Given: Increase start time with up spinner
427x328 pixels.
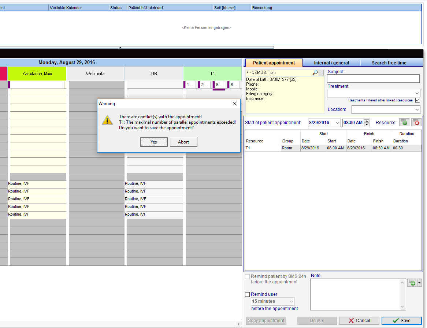Looking at the screenshot, I should pos(367,121).
